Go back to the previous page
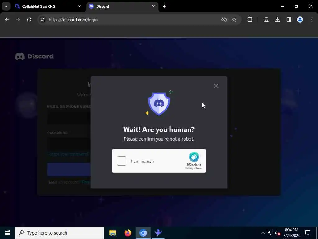This screenshot has width=318, height=239. click(x=7, y=20)
